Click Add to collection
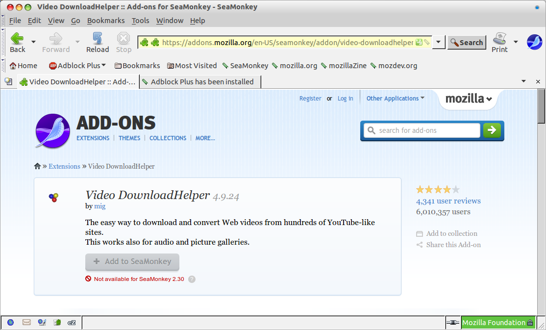546x330 pixels. click(x=447, y=233)
